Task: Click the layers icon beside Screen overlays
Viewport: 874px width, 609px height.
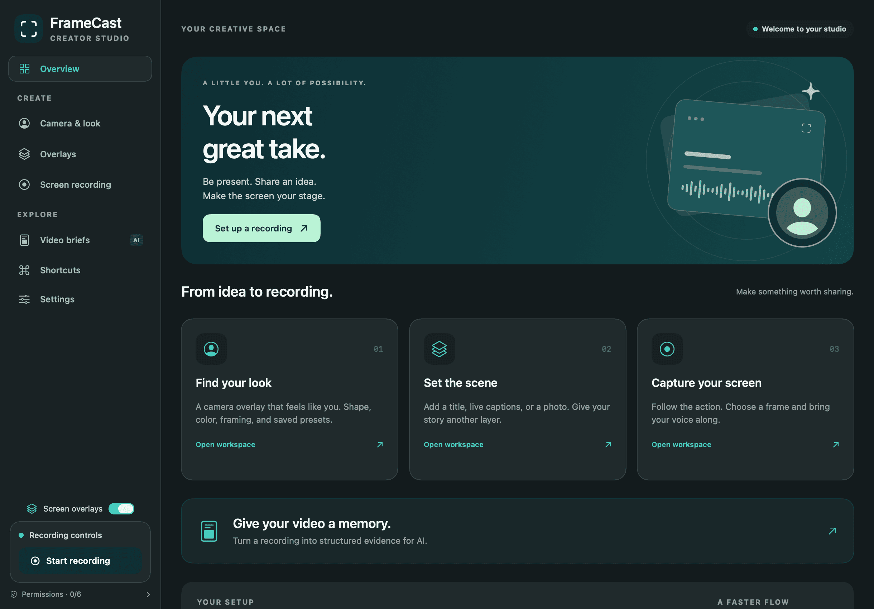Action: coord(32,509)
